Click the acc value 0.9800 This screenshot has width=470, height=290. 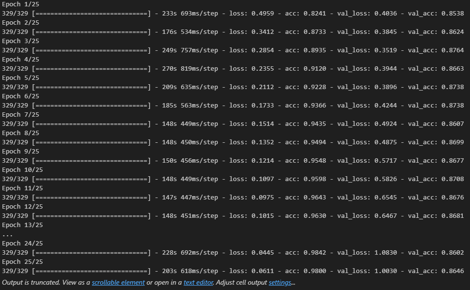point(315,271)
